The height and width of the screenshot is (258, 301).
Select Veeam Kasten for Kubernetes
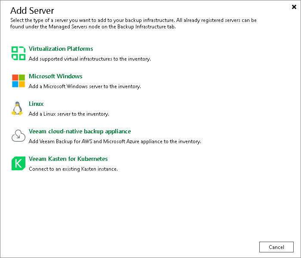click(x=68, y=159)
